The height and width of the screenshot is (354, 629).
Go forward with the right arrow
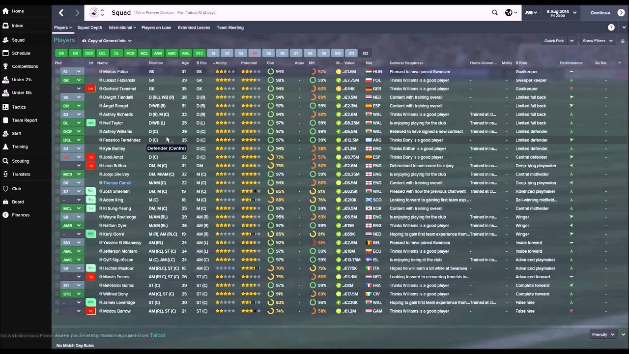click(77, 13)
